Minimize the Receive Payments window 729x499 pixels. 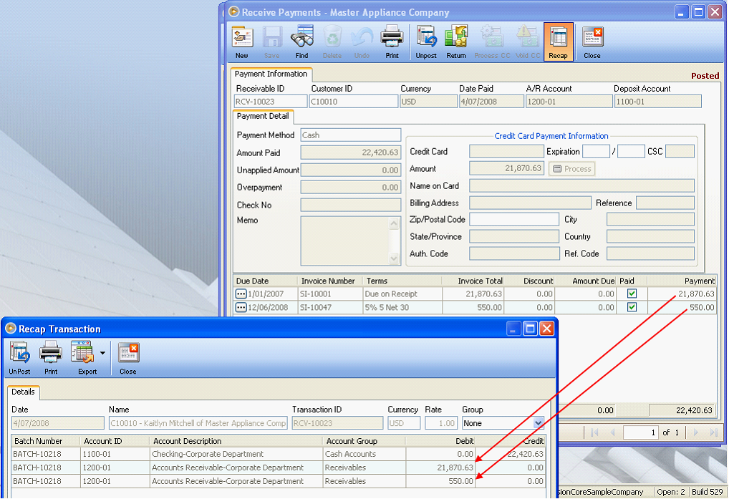pos(682,12)
